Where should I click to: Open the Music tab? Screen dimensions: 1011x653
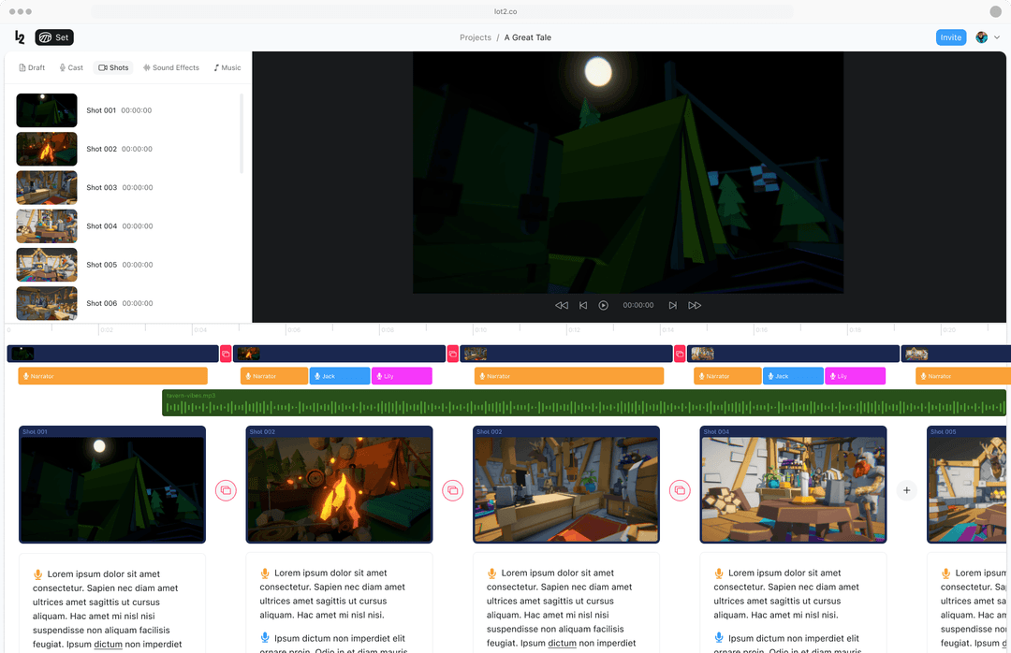(227, 67)
